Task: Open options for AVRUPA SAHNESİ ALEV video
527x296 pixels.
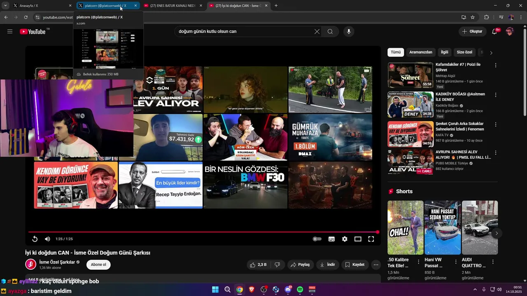Action: click(496, 153)
